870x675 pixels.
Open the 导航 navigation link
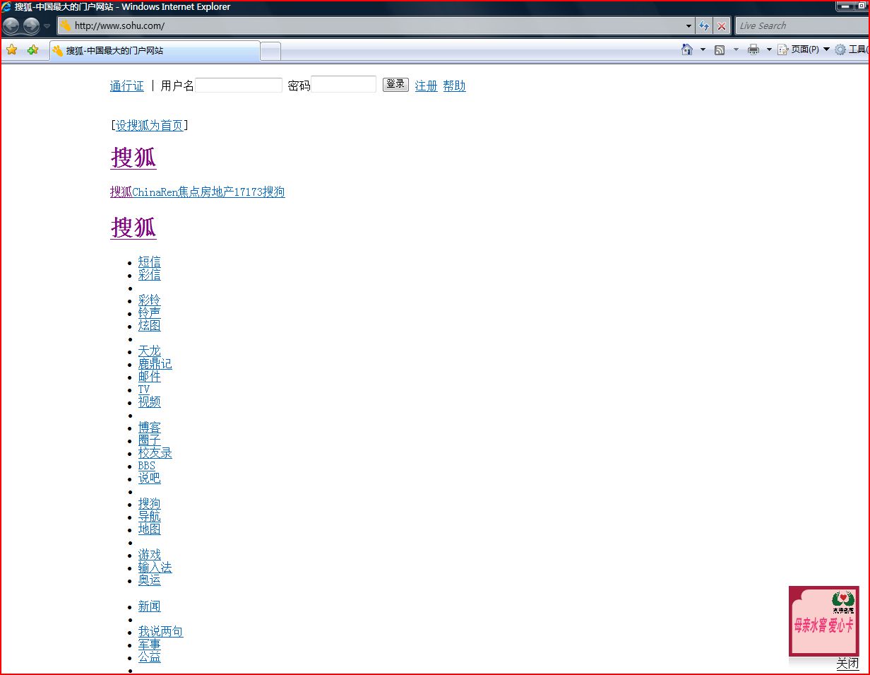pos(150,517)
